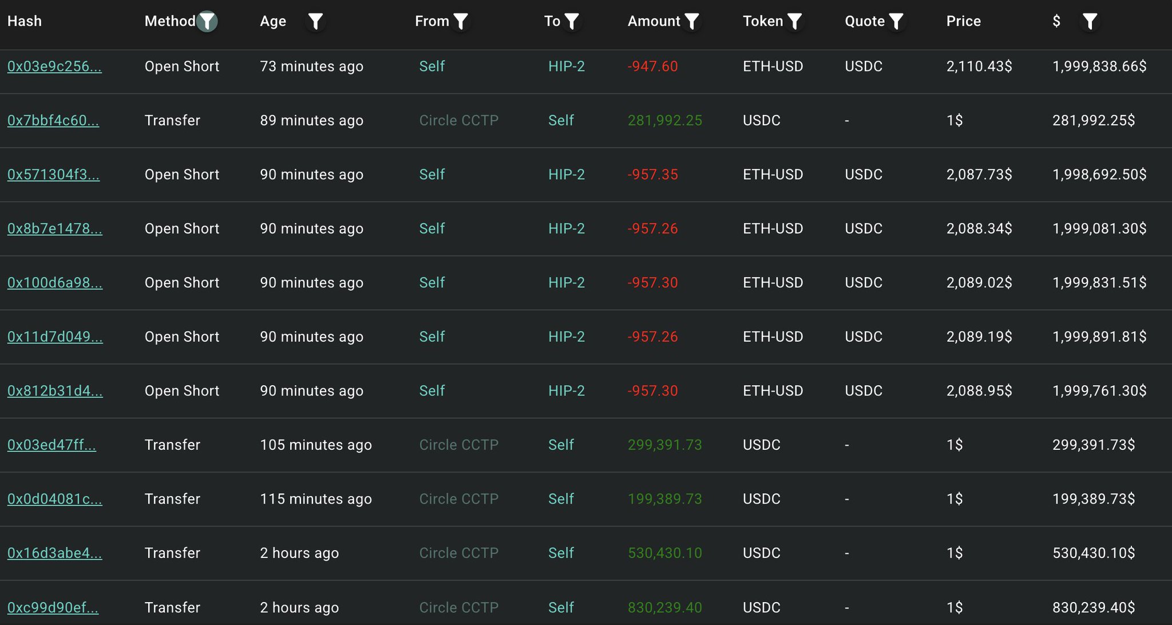Open the 0xc99d90ef... transaction link

tap(53, 607)
